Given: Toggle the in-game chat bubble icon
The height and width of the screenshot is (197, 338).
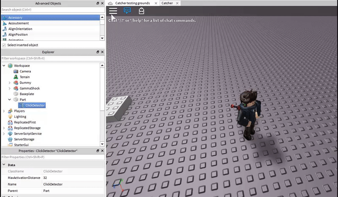Looking at the screenshot, I should click(127, 11).
